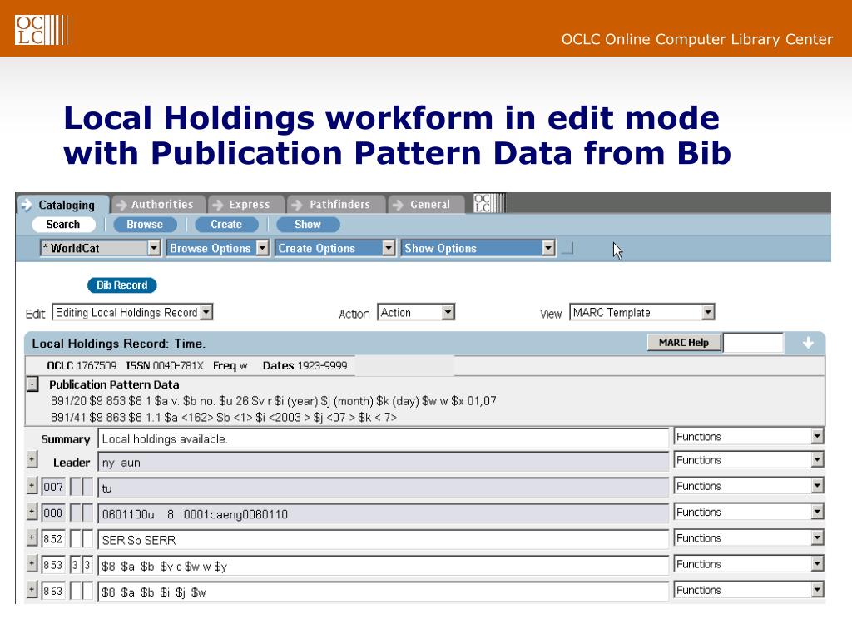Open the Browse Options dropdown
Screen dimensions: 852x639
[217, 248]
